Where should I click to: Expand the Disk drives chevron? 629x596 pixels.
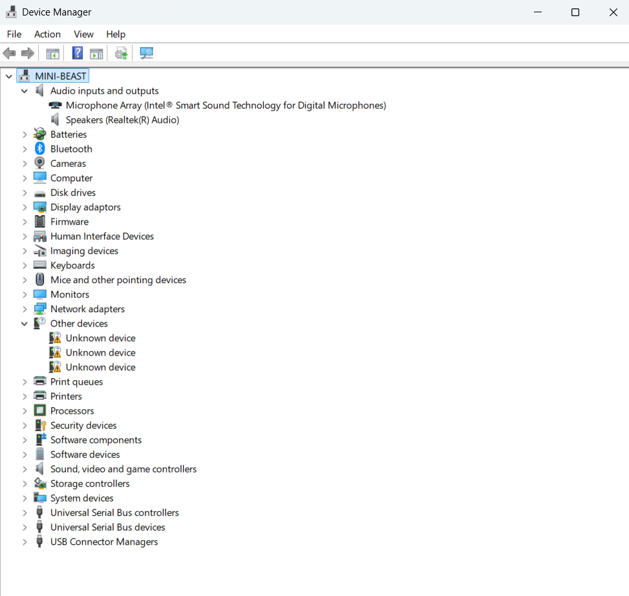[x=25, y=193]
